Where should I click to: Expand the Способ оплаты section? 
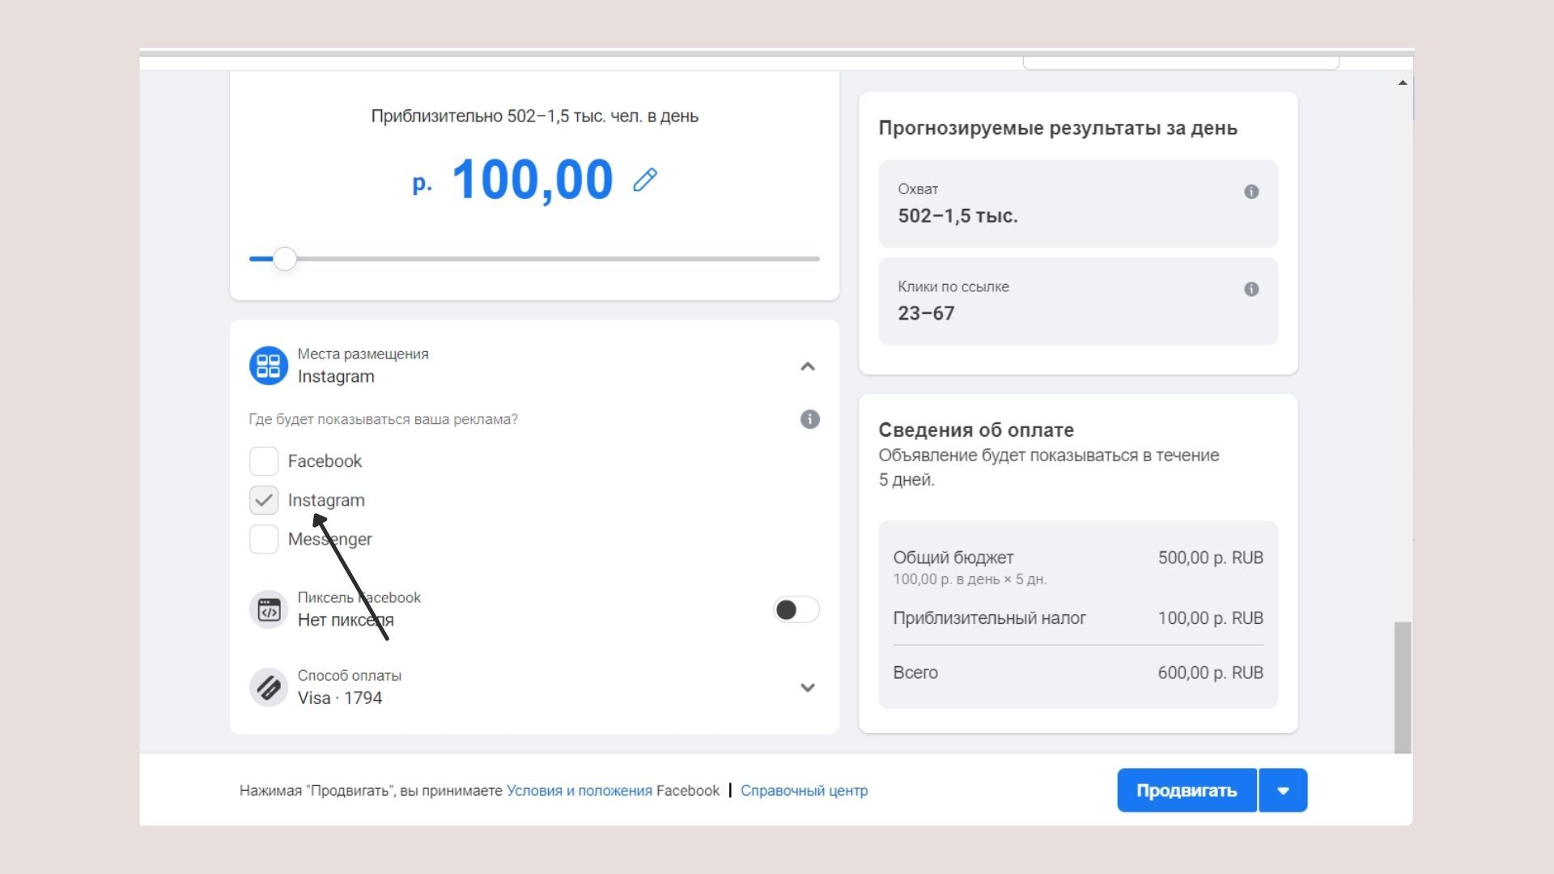(807, 688)
